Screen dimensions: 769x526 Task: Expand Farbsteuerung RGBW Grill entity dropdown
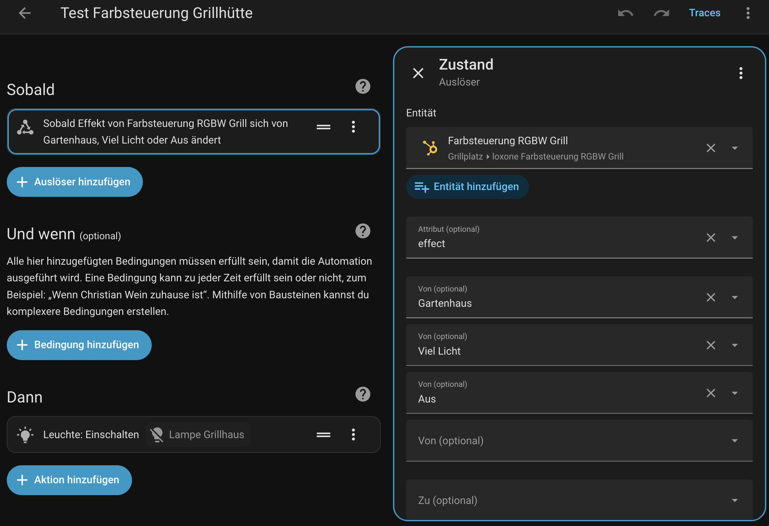[735, 148]
